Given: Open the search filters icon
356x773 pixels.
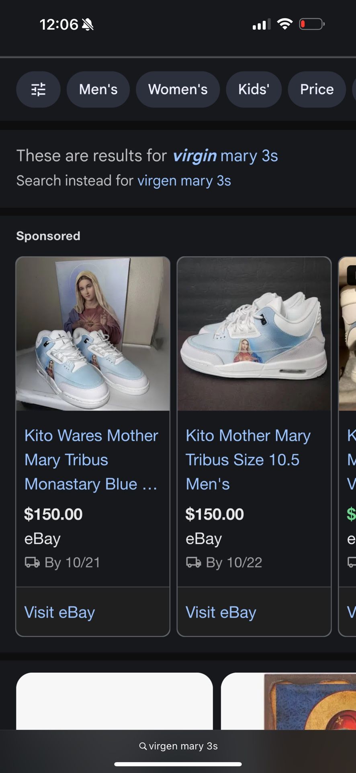Looking at the screenshot, I should (38, 89).
